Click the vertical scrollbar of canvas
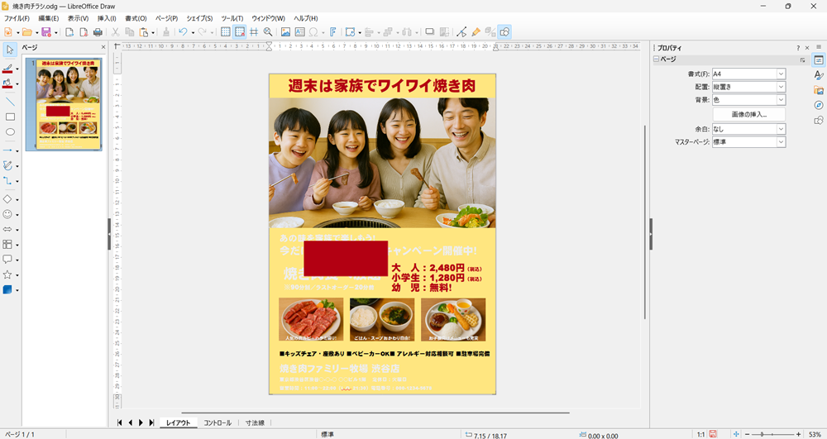This screenshot has height=439, width=827. pos(645,222)
